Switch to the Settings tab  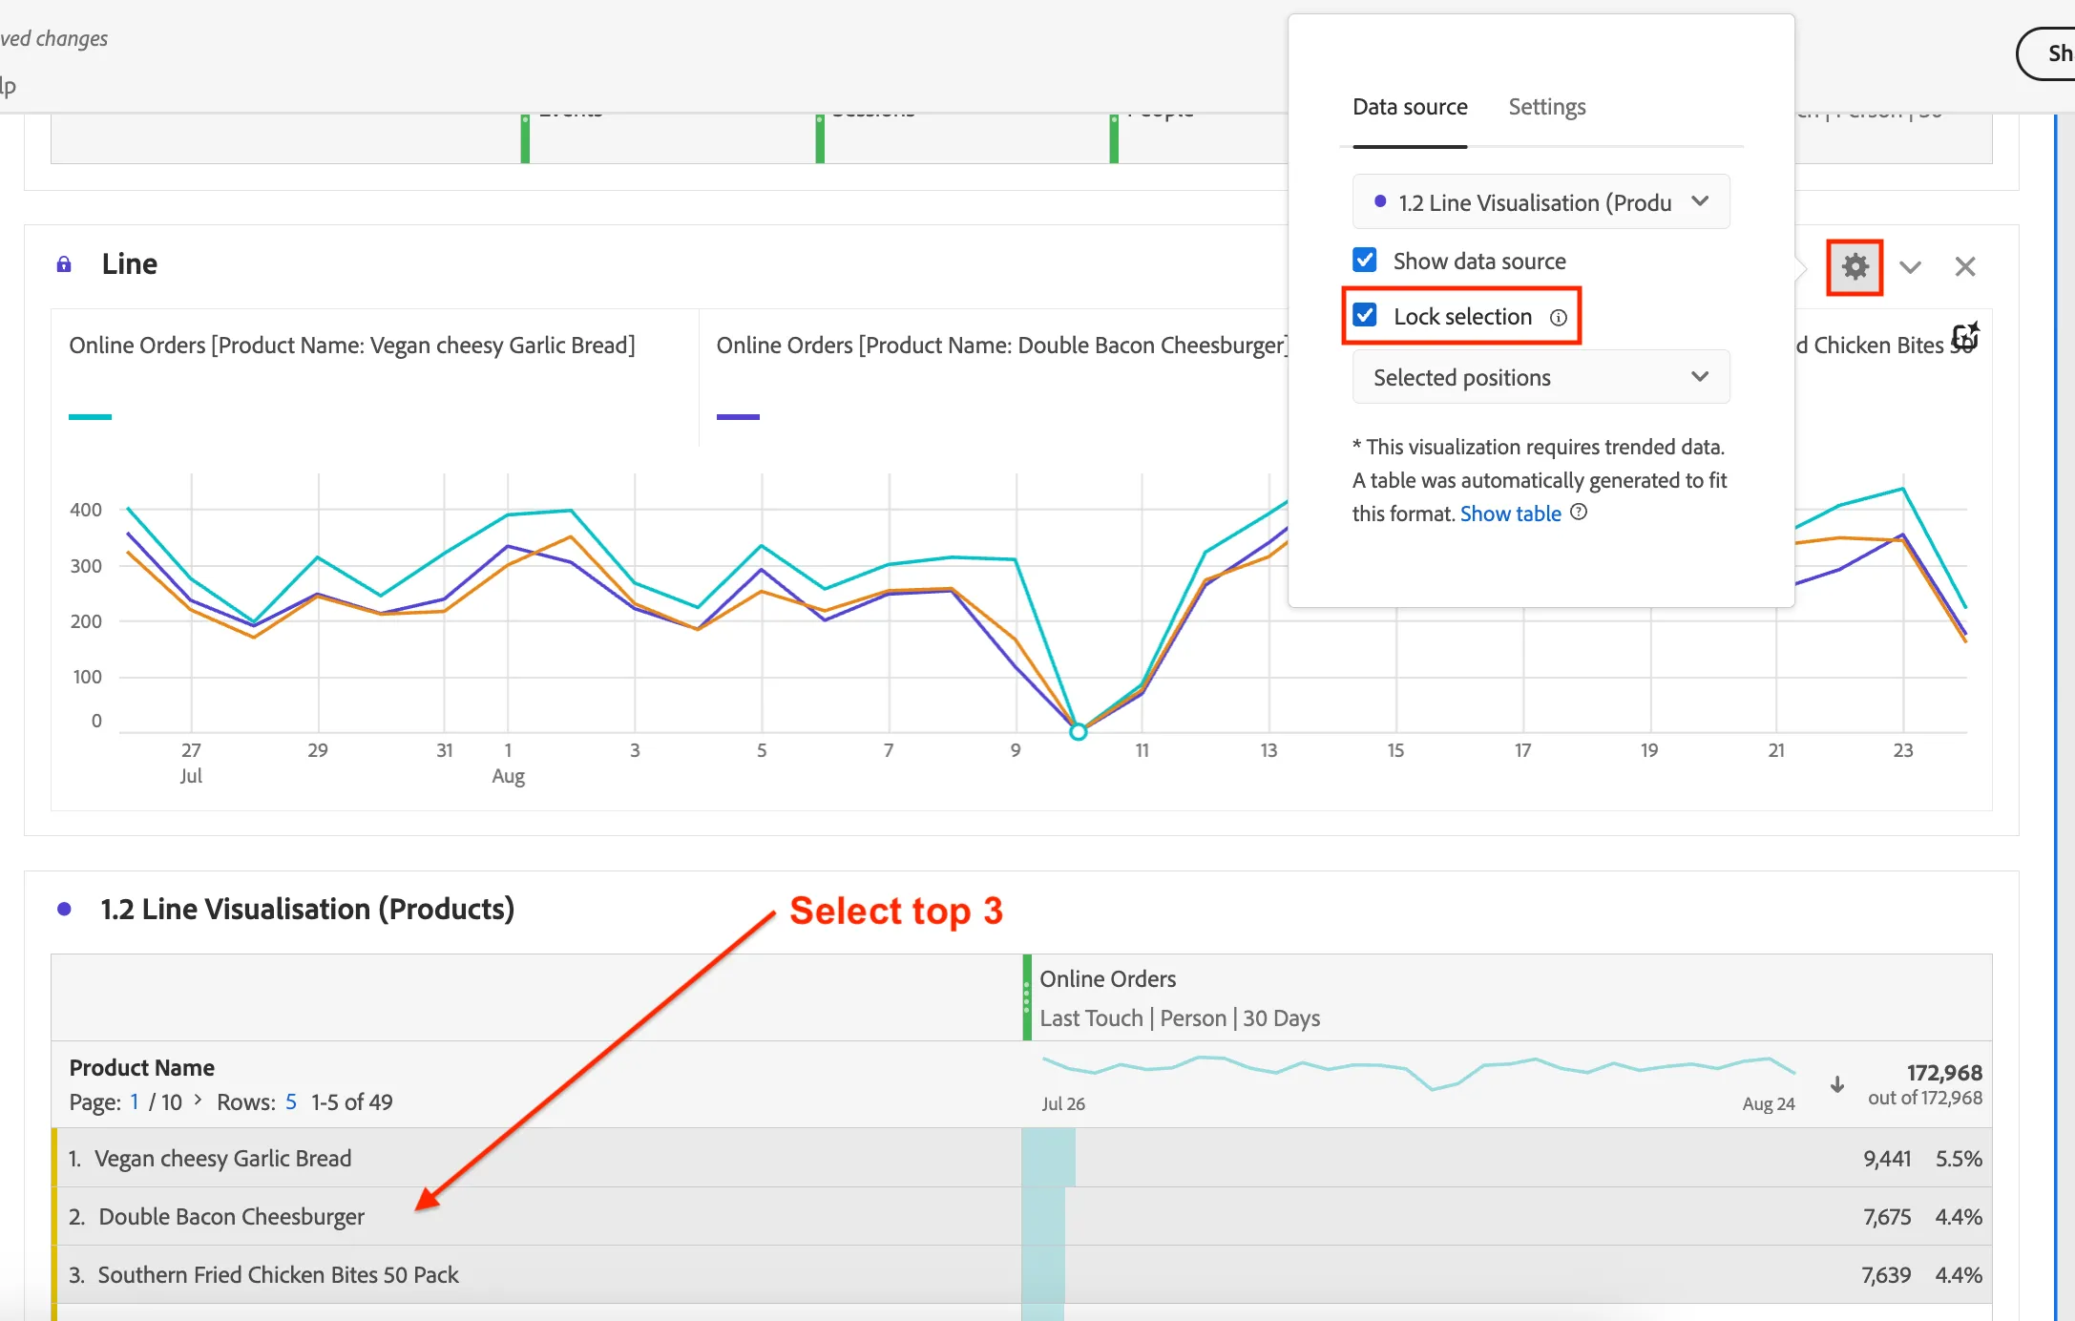[x=1547, y=107]
